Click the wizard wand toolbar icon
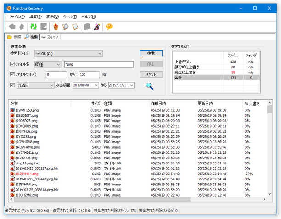Screen dimensions: 281x219 [97, 27]
